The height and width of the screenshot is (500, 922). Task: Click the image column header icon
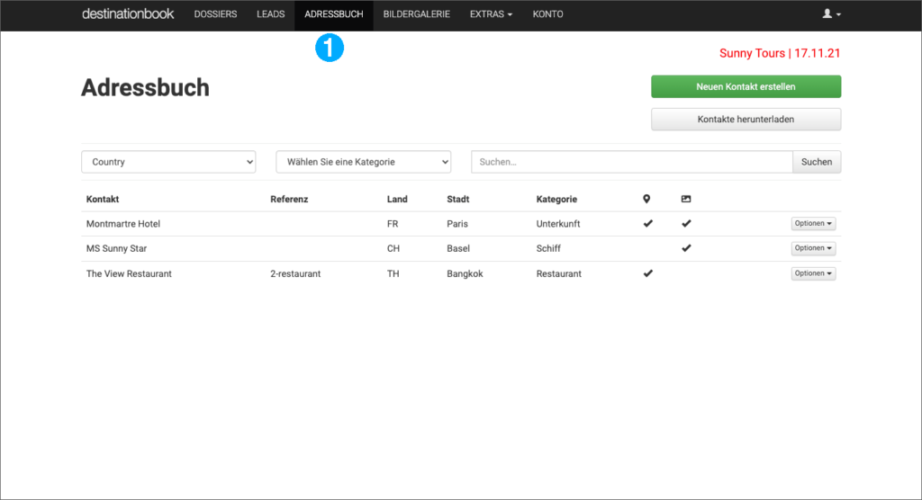coord(686,199)
